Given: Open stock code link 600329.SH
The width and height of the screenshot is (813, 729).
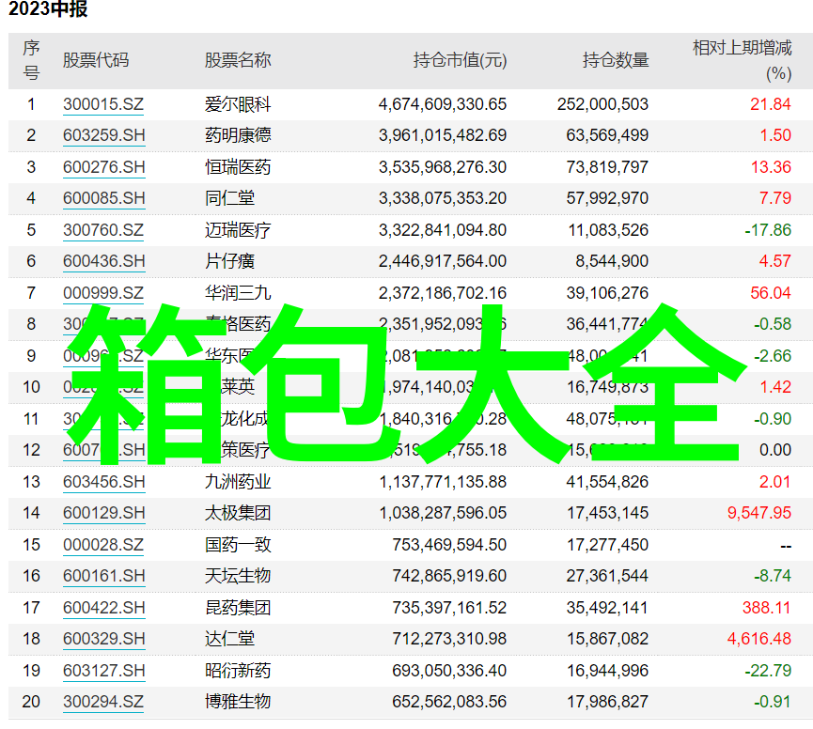Looking at the screenshot, I should (103, 639).
